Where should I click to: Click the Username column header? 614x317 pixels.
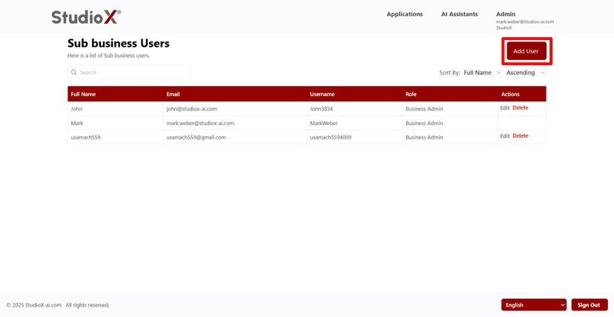tap(322, 94)
